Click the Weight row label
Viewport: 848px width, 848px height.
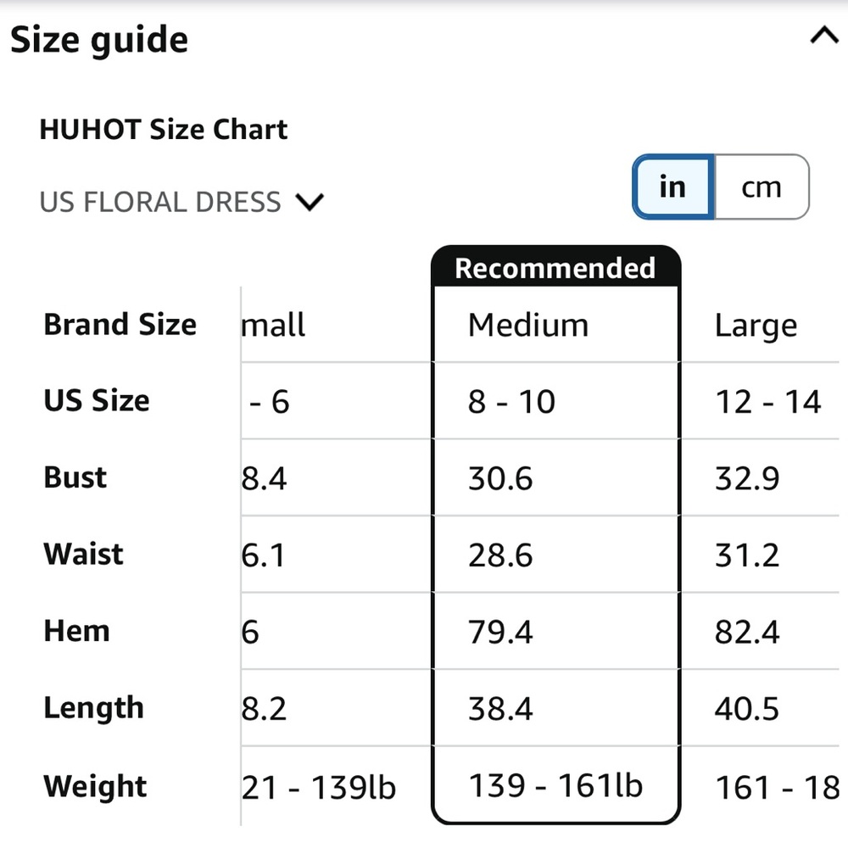95,786
